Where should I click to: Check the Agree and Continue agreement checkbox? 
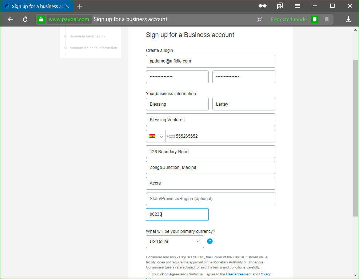(148, 274)
